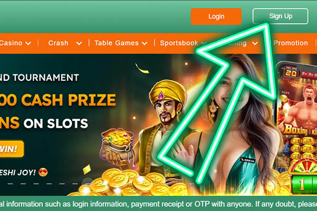The image size is (317, 211).
Task: Expand the chevron next to the obscured menu item
Action: pyautogui.click(x=255, y=43)
